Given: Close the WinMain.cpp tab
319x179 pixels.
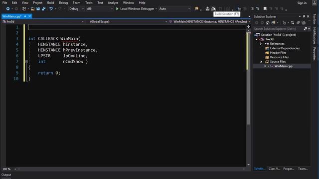Looking at the screenshot, I should 30,16.
